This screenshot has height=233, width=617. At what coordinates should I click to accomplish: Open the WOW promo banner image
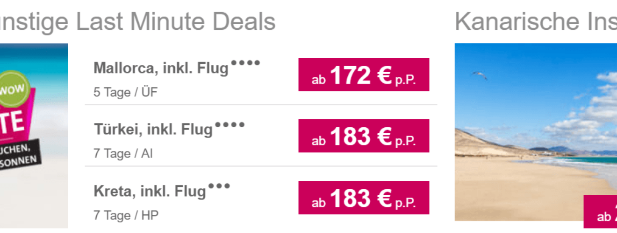(x=34, y=136)
